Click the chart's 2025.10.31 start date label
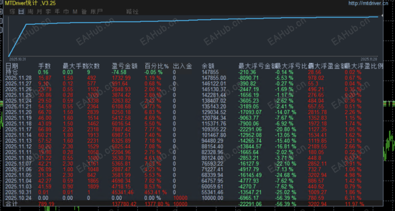Image resolution: width=395 pixels, height=211 pixels. click(18, 59)
